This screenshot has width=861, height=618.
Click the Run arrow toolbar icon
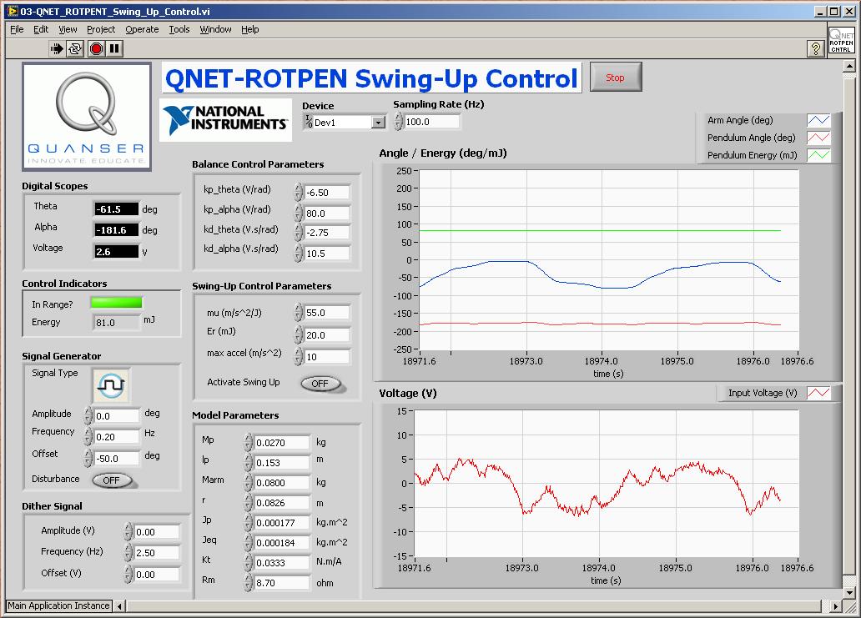point(56,49)
